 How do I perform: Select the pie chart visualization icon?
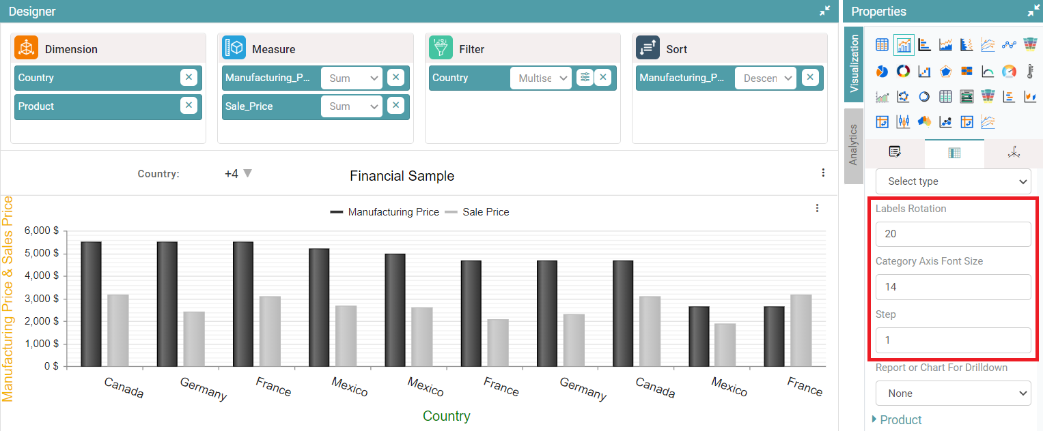pos(882,71)
